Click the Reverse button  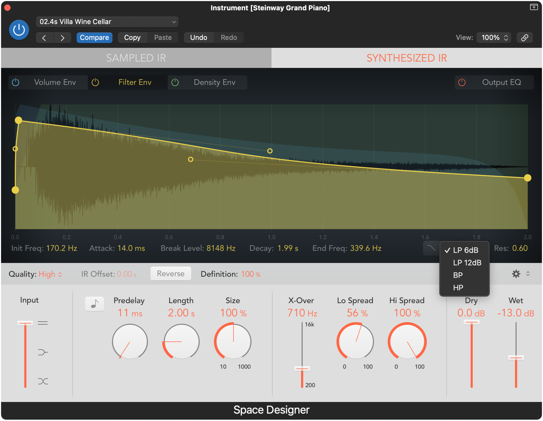(171, 274)
